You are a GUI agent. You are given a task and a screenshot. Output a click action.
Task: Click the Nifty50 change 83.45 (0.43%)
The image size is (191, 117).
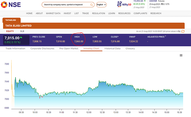[x=139, y=4]
